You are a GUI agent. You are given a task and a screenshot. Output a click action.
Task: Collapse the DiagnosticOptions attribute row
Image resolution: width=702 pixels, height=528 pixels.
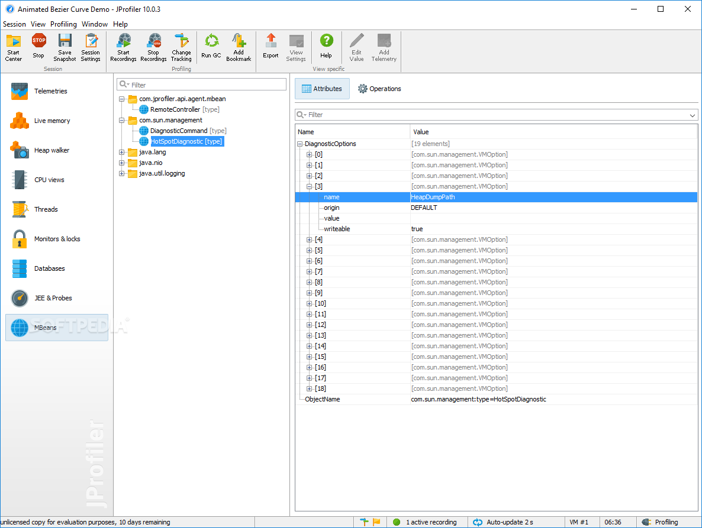(300, 144)
